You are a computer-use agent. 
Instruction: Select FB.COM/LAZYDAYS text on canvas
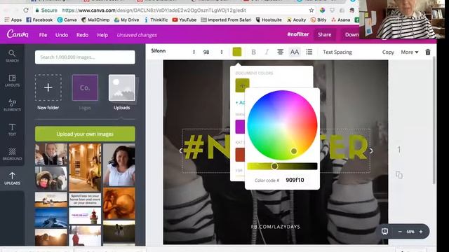click(x=276, y=227)
